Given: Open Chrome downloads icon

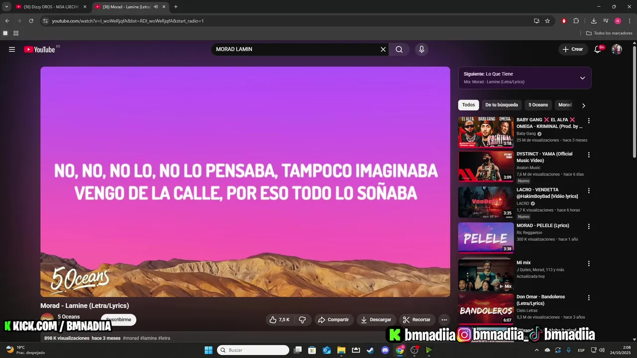Looking at the screenshot, I should [594, 21].
